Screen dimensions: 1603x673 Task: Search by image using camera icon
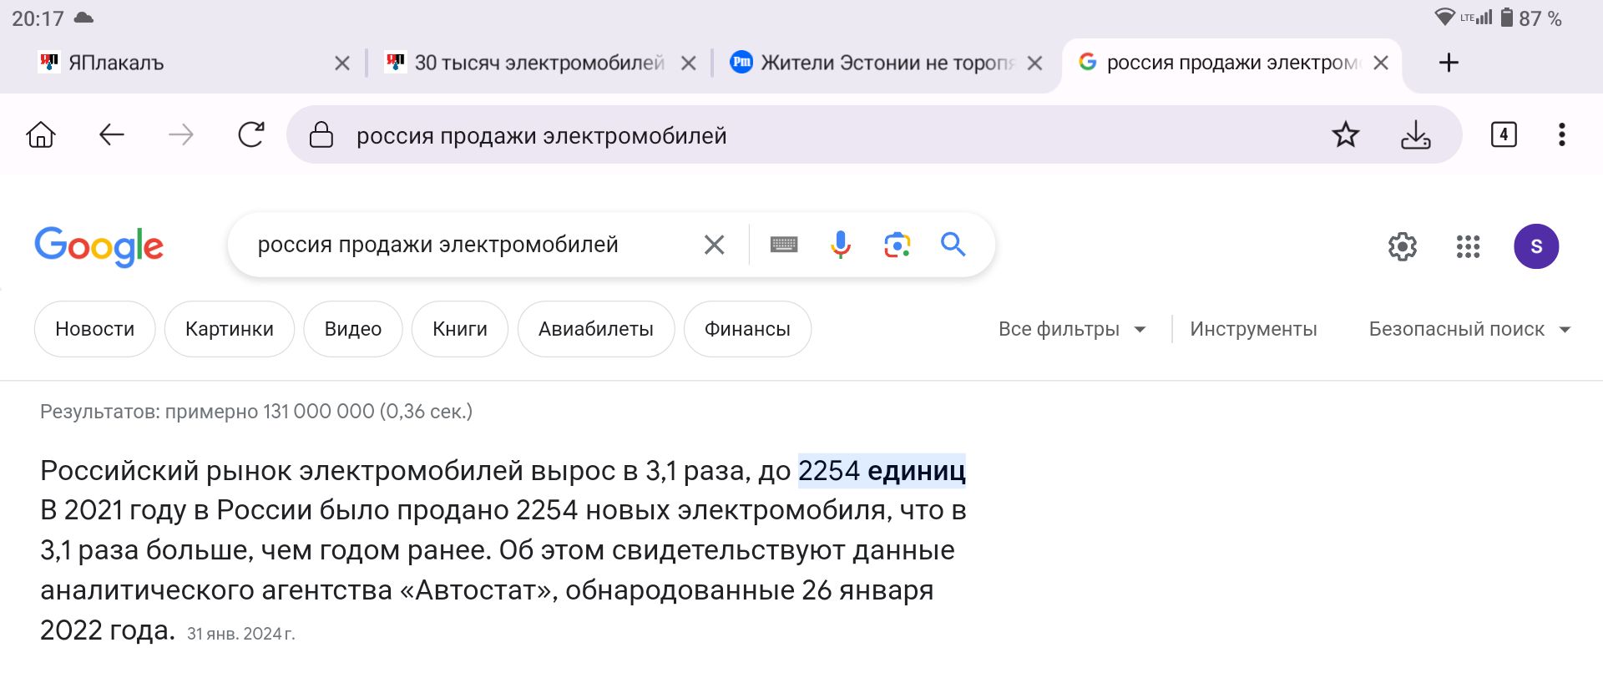tap(897, 245)
